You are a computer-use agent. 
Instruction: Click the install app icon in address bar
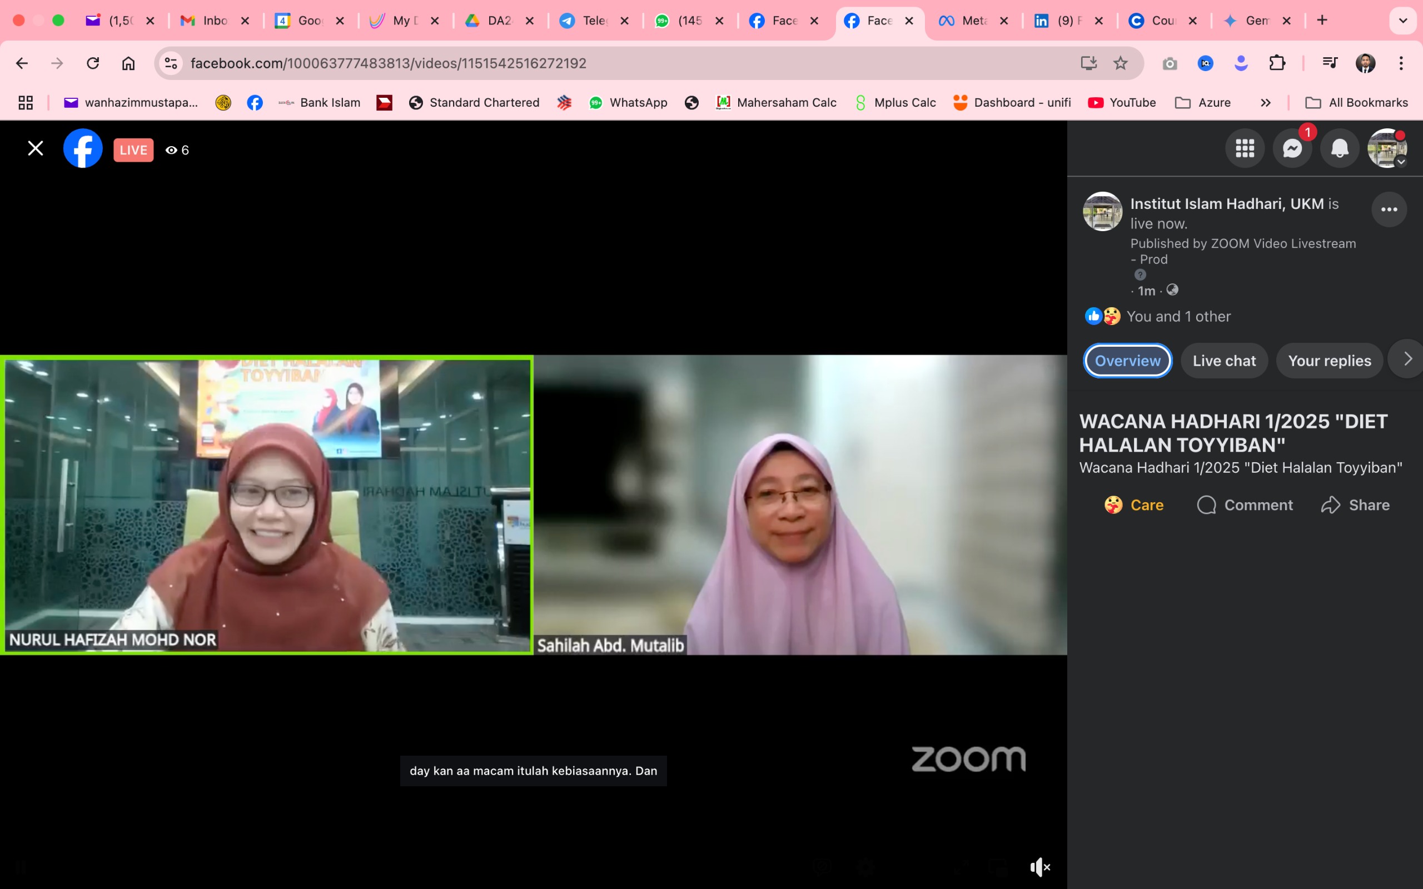coord(1088,63)
